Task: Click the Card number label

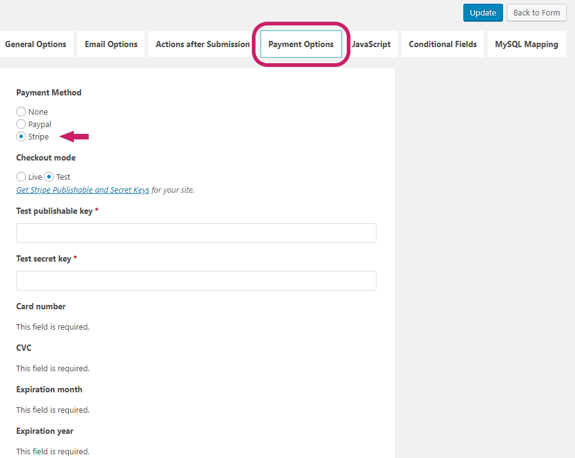Action: pyautogui.click(x=41, y=306)
